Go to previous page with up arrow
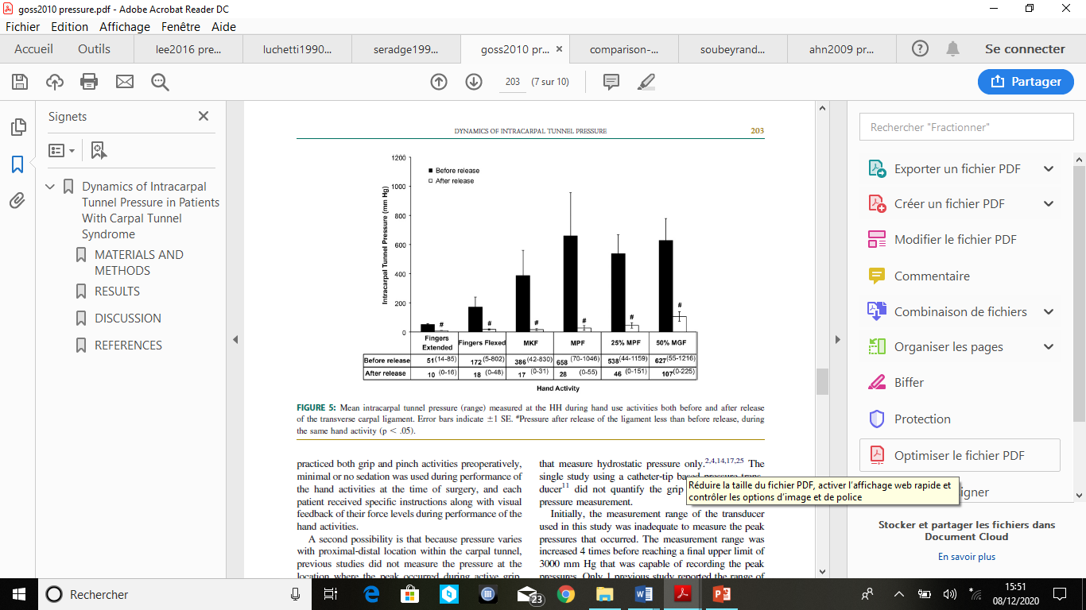Viewport: 1086px width, 610px height. click(x=439, y=82)
